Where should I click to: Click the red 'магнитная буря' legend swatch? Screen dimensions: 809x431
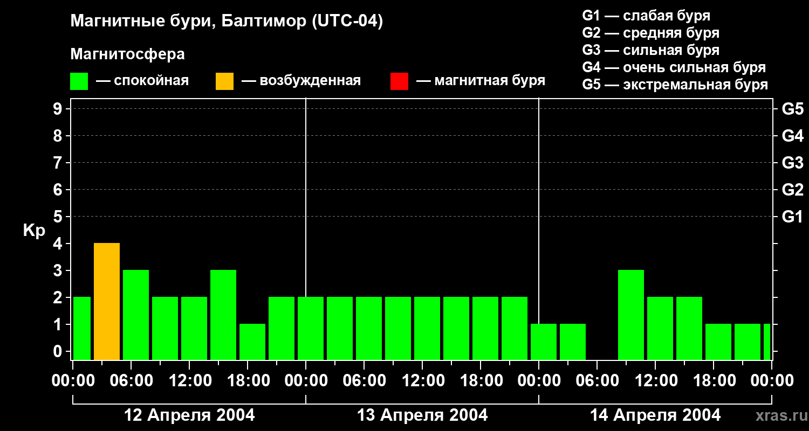click(x=399, y=81)
